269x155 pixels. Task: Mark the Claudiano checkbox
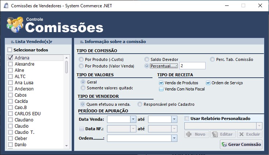(x=11, y=120)
